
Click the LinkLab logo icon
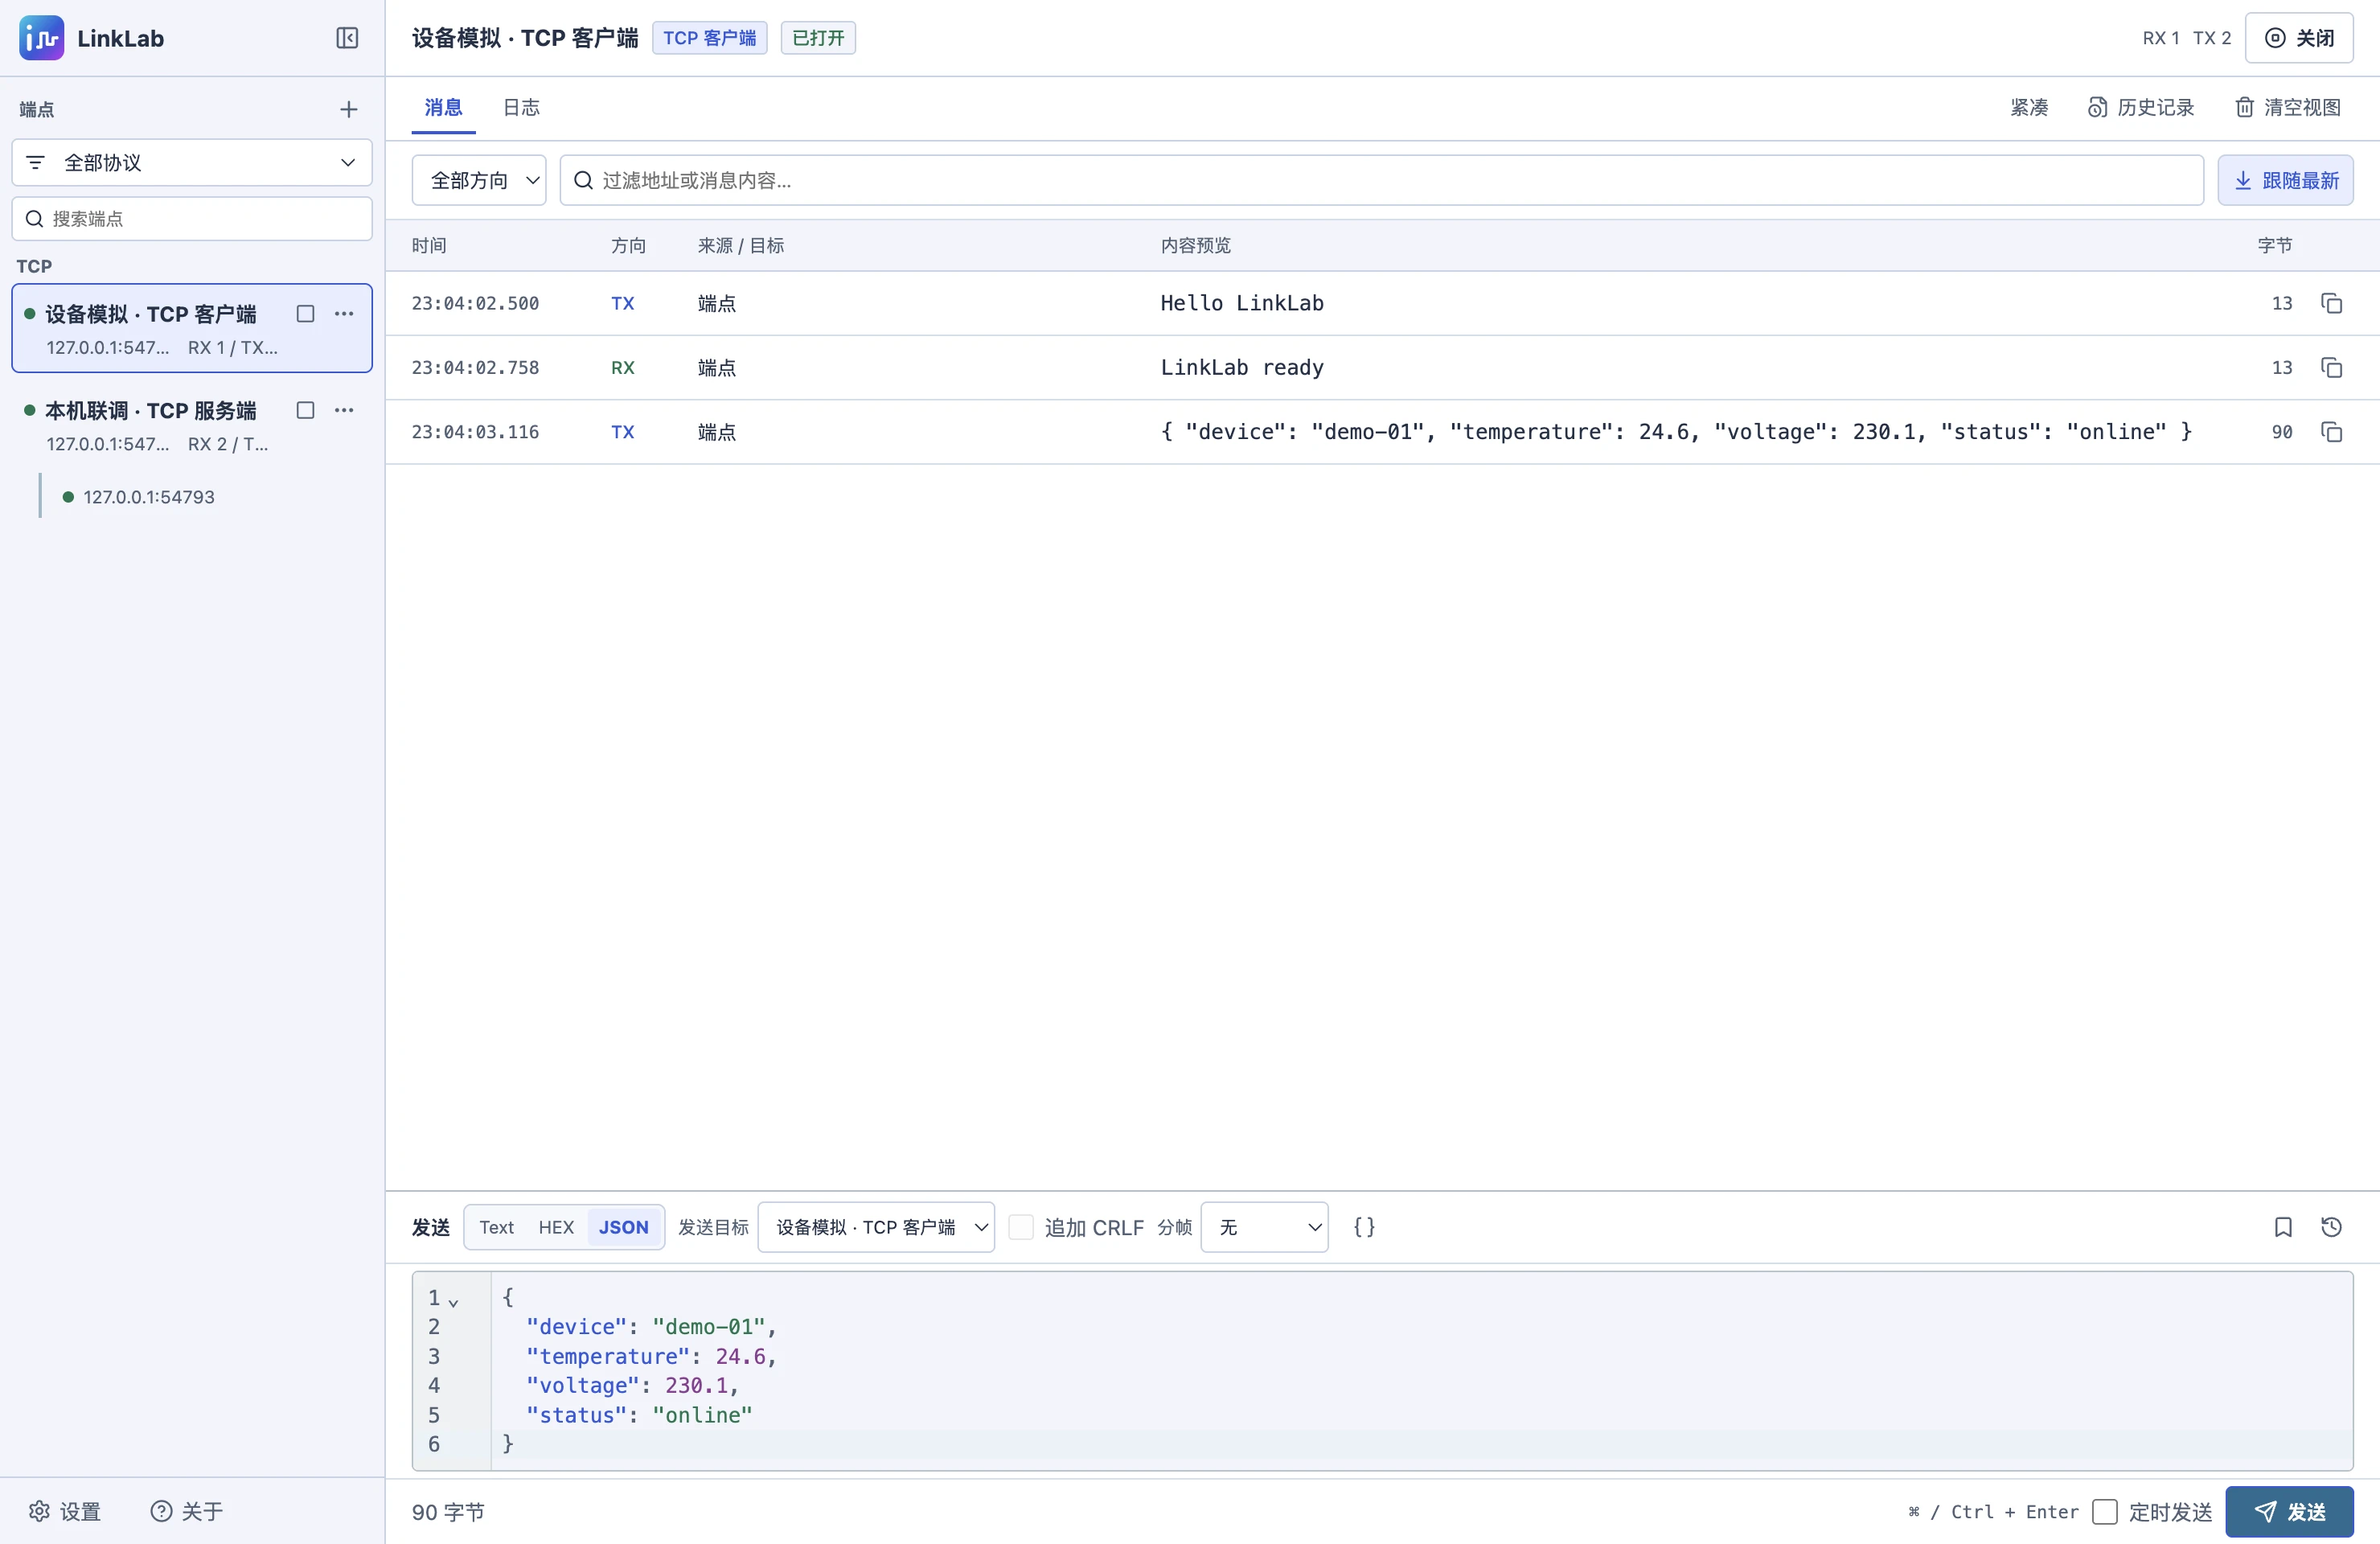coord(41,38)
